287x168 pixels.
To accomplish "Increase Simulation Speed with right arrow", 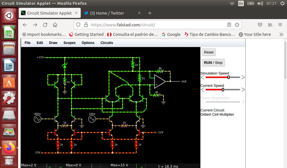I will [x=243, y=77].
